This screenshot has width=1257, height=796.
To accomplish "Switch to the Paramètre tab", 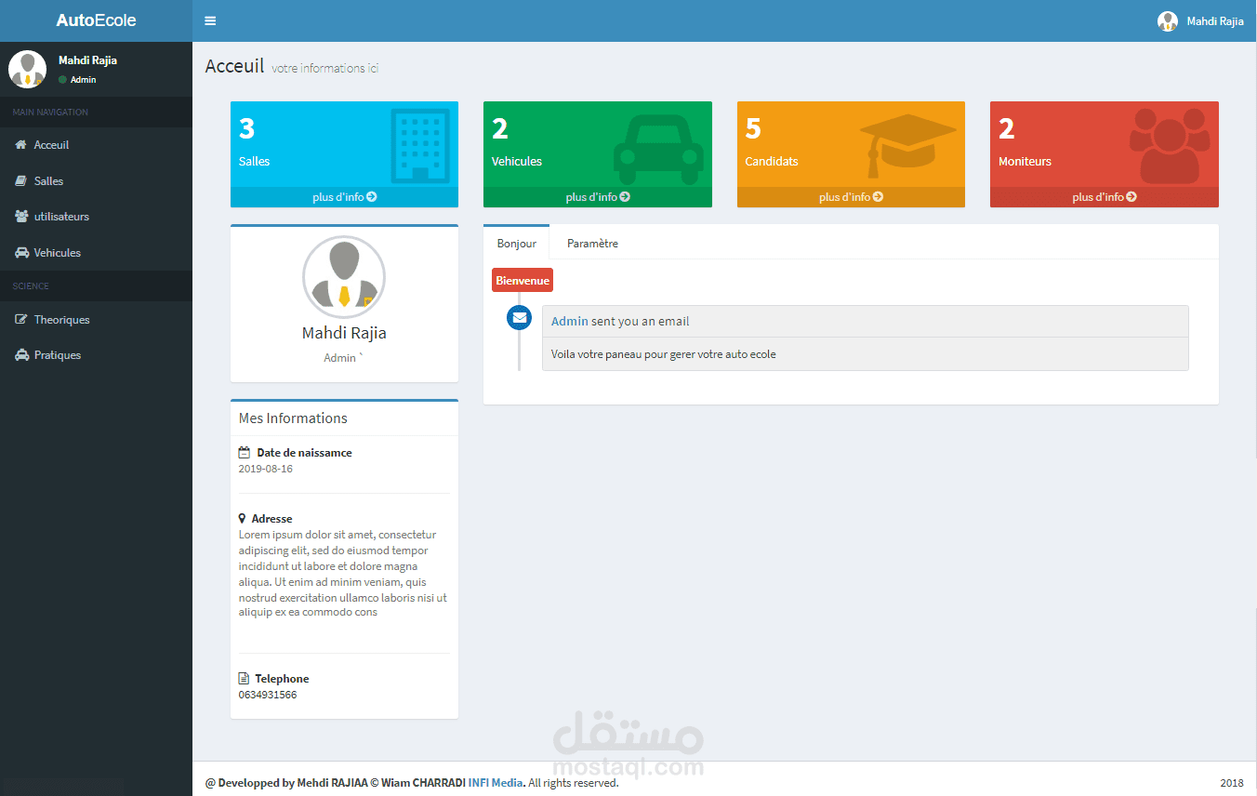I will (592, 243).
